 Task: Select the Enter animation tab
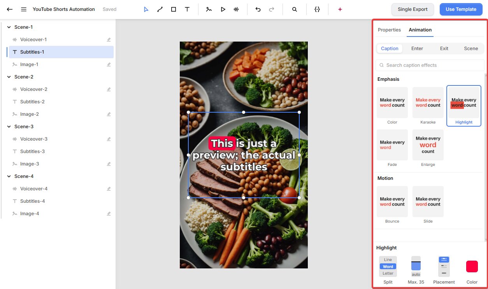point(417,49)
